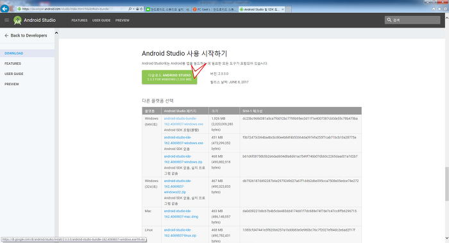
Task: Click the browser home icon
Action: 434,9
